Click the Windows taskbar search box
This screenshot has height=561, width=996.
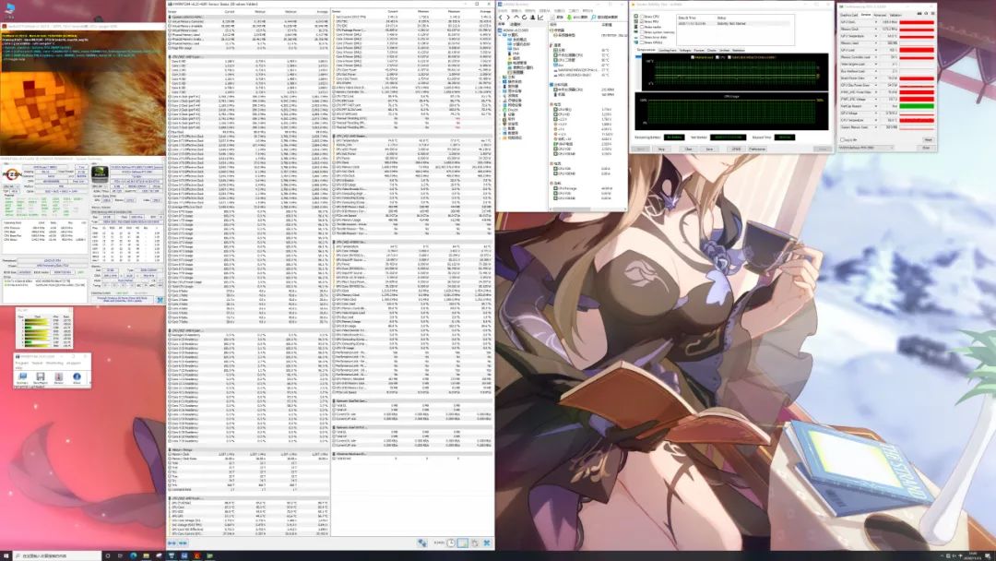tap(55, 555)
